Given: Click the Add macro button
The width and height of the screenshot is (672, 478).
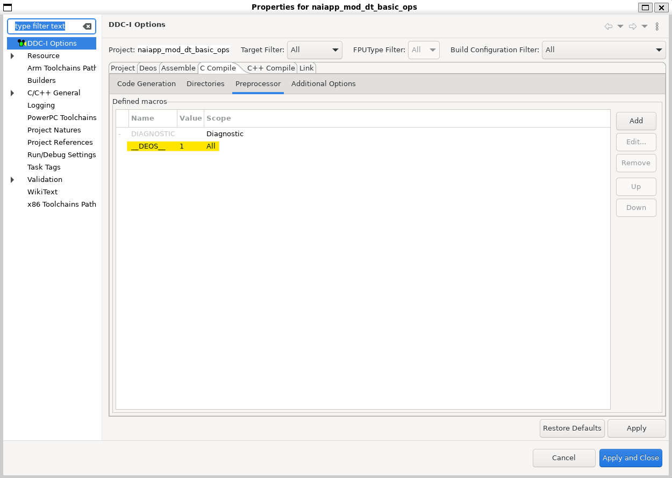Looking at the screenshot, I should click(636, 121).
